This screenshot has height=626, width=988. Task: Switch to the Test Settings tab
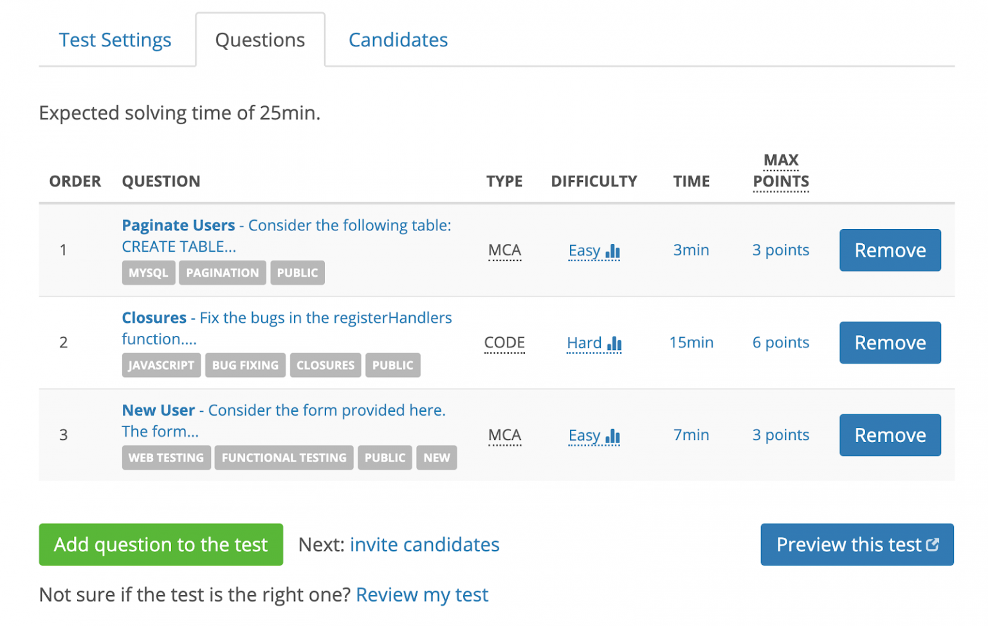(115, 39)
